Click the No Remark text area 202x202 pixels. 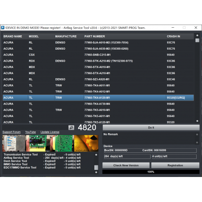tap(149, 138)
